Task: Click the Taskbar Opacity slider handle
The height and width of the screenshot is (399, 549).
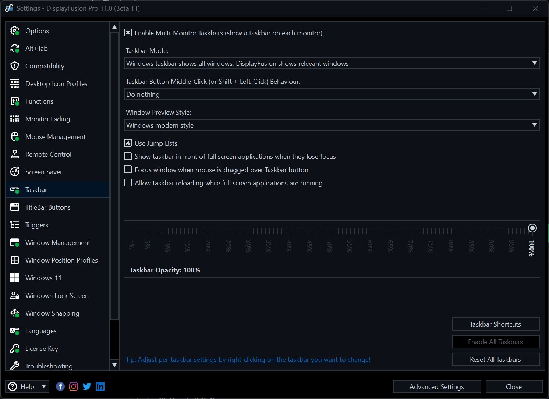Action: [x=532, y=228]
